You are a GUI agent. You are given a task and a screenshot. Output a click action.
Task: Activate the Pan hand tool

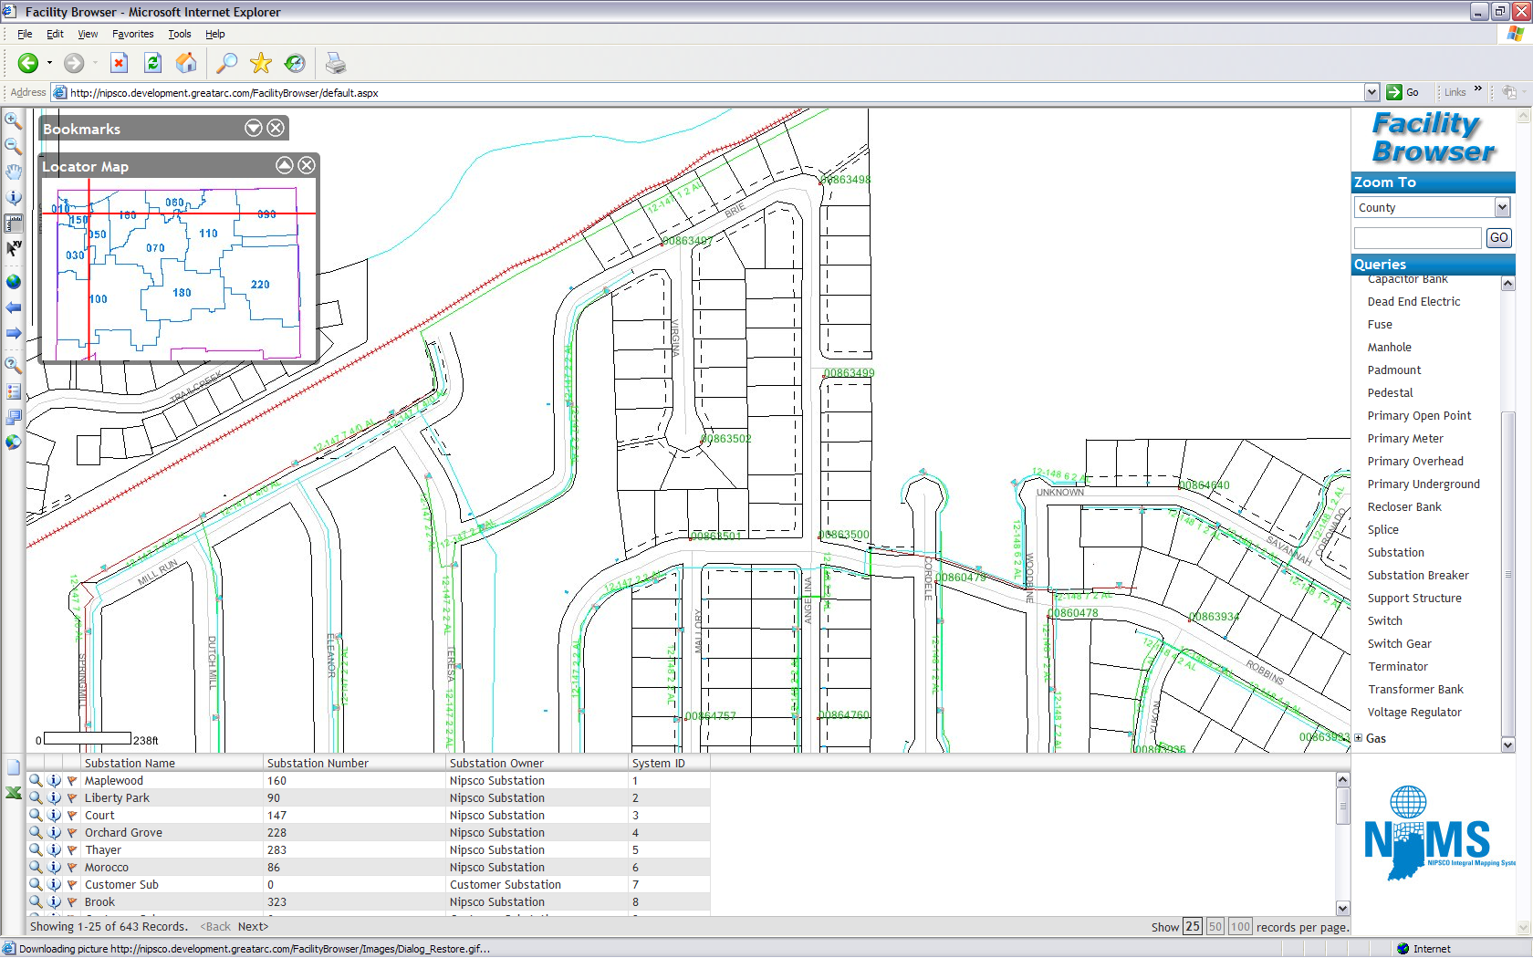pos(13,172)
